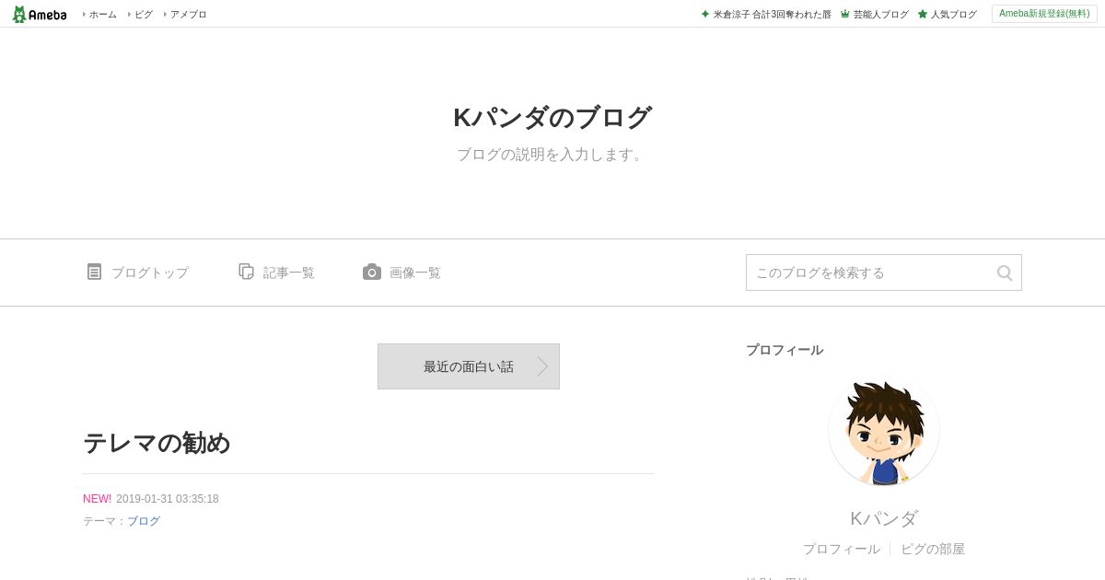Open the ピグの部屋 link

(x=933, y=549)
